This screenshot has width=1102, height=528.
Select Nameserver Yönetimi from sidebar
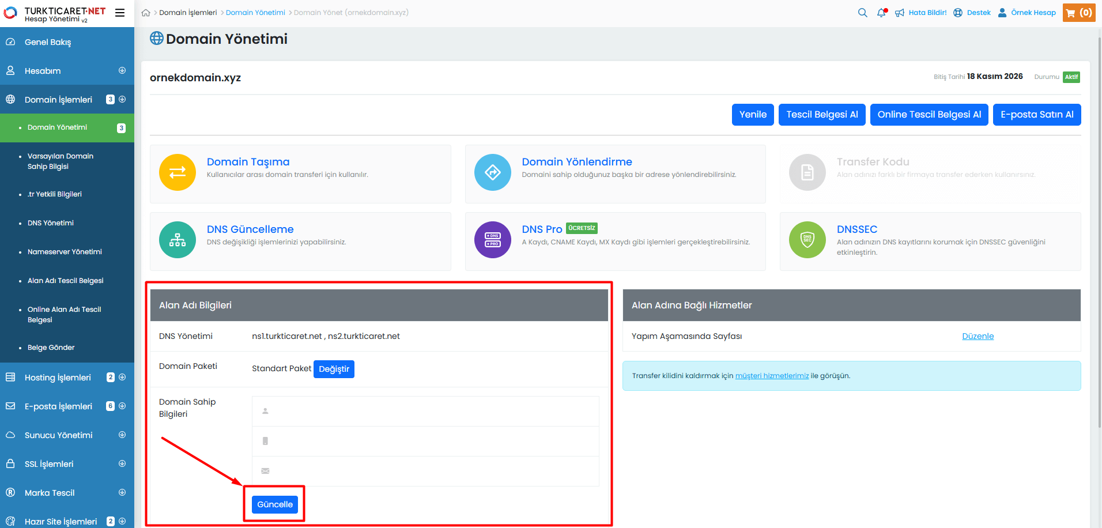pyautogui.click(x=65, y=252)
